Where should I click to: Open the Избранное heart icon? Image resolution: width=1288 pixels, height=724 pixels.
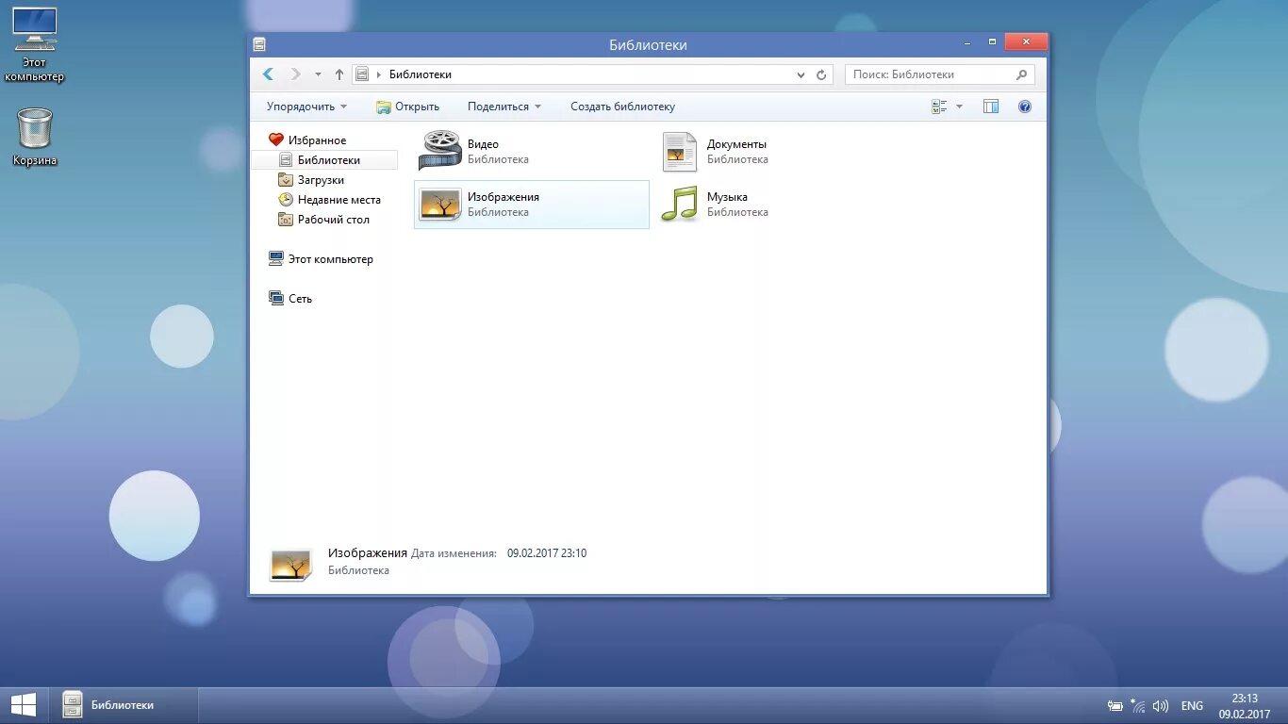pos(274,139)
